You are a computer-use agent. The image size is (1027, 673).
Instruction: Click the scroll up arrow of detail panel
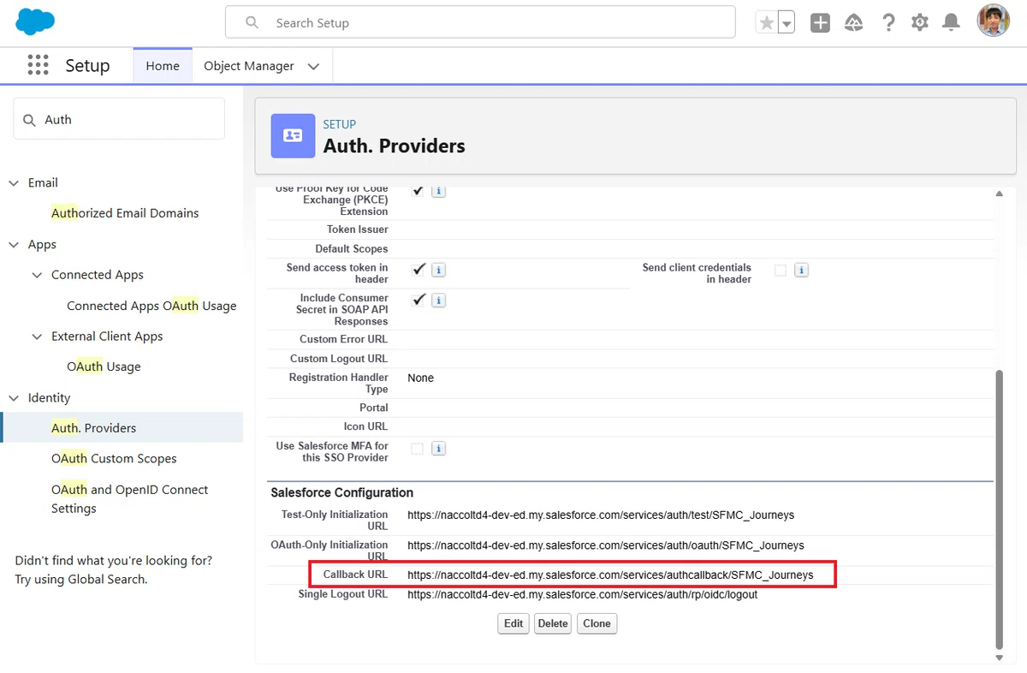coord(998,194)
